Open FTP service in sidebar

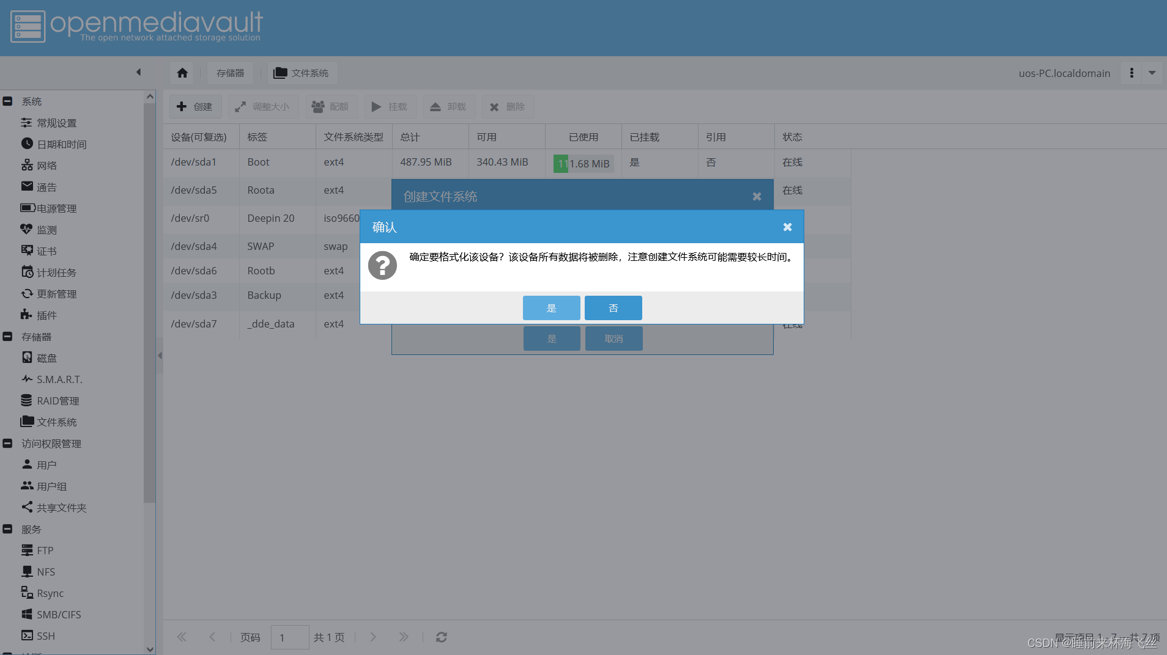[x=37, y=551]
